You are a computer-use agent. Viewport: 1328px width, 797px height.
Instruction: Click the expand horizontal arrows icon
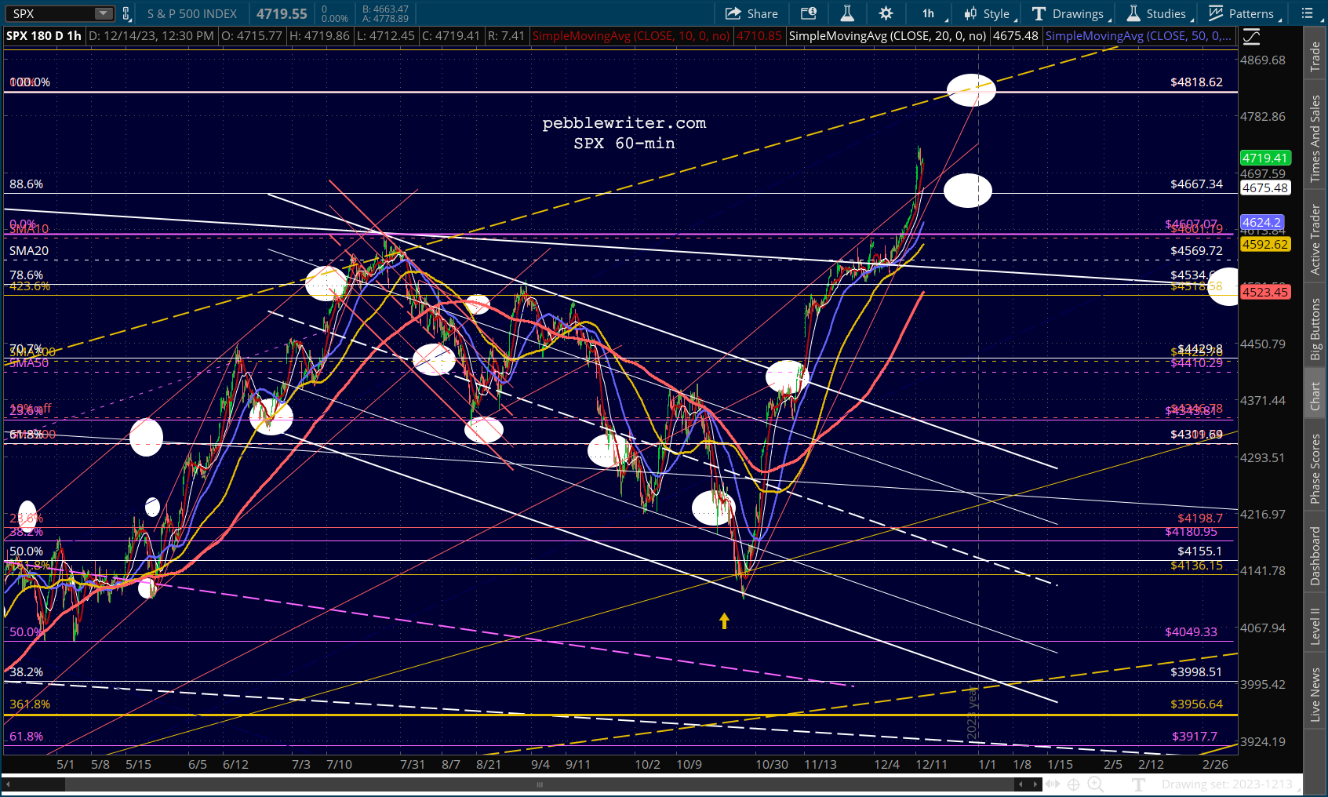[x=1053, y=784]
